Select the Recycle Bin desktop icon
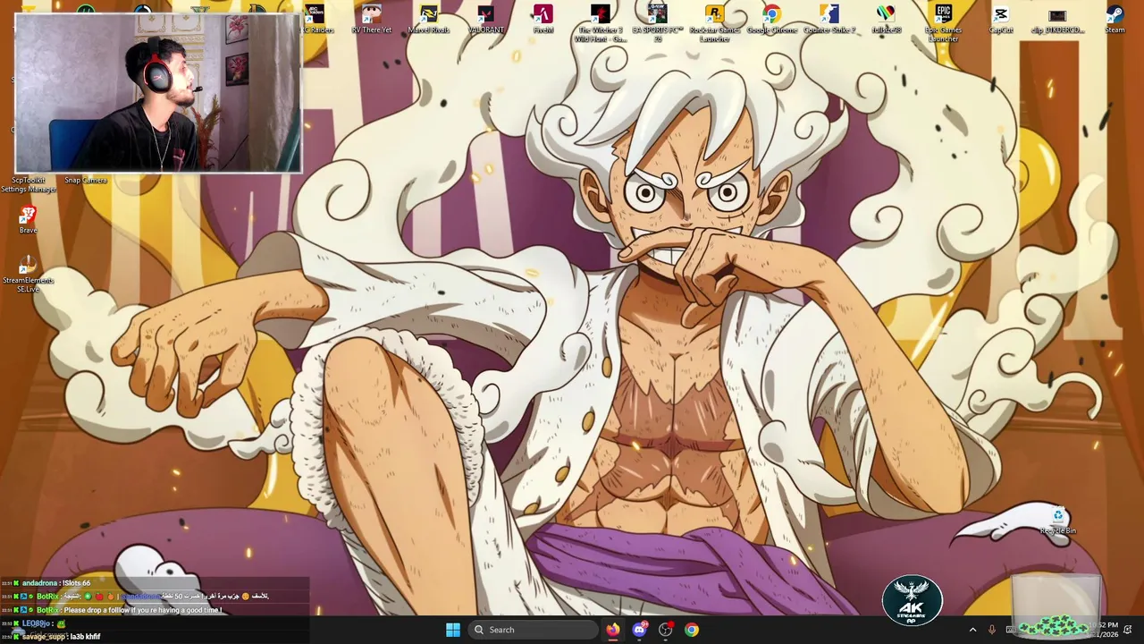The width and height of the screenshot is (1144, 644). tap(1057, 521)
